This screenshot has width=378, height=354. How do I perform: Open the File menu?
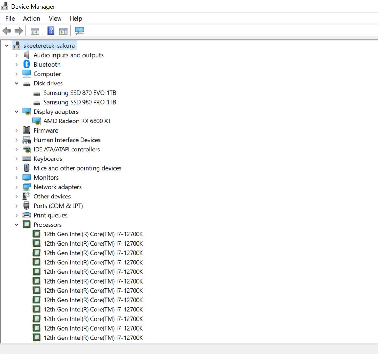tap(10, 18)
